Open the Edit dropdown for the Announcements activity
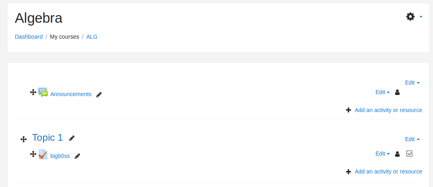433x187 pixels. [382, 92]
